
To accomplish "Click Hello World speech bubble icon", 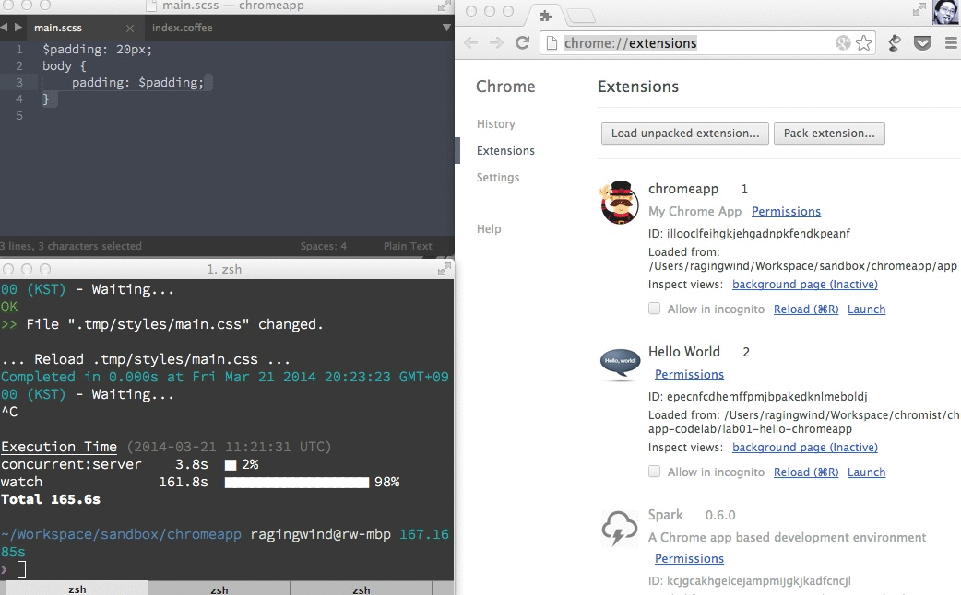I will click(x=620, y=364).
